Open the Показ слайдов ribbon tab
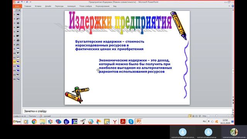247x139 pixels. (86, 6)
